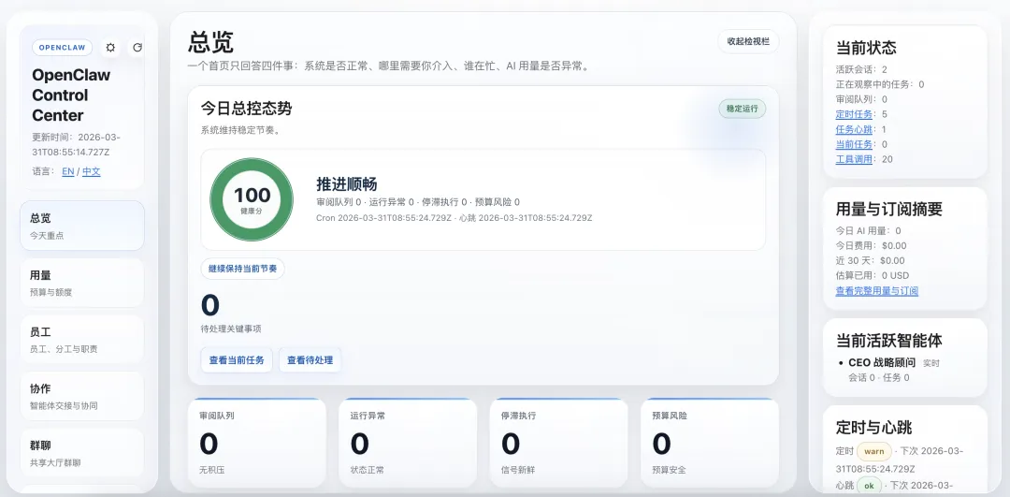Image resolution: width=1010 pixels, height=497 pixels.
Task: Click the 活跃会话: 2 line
Action: point(861,69)
